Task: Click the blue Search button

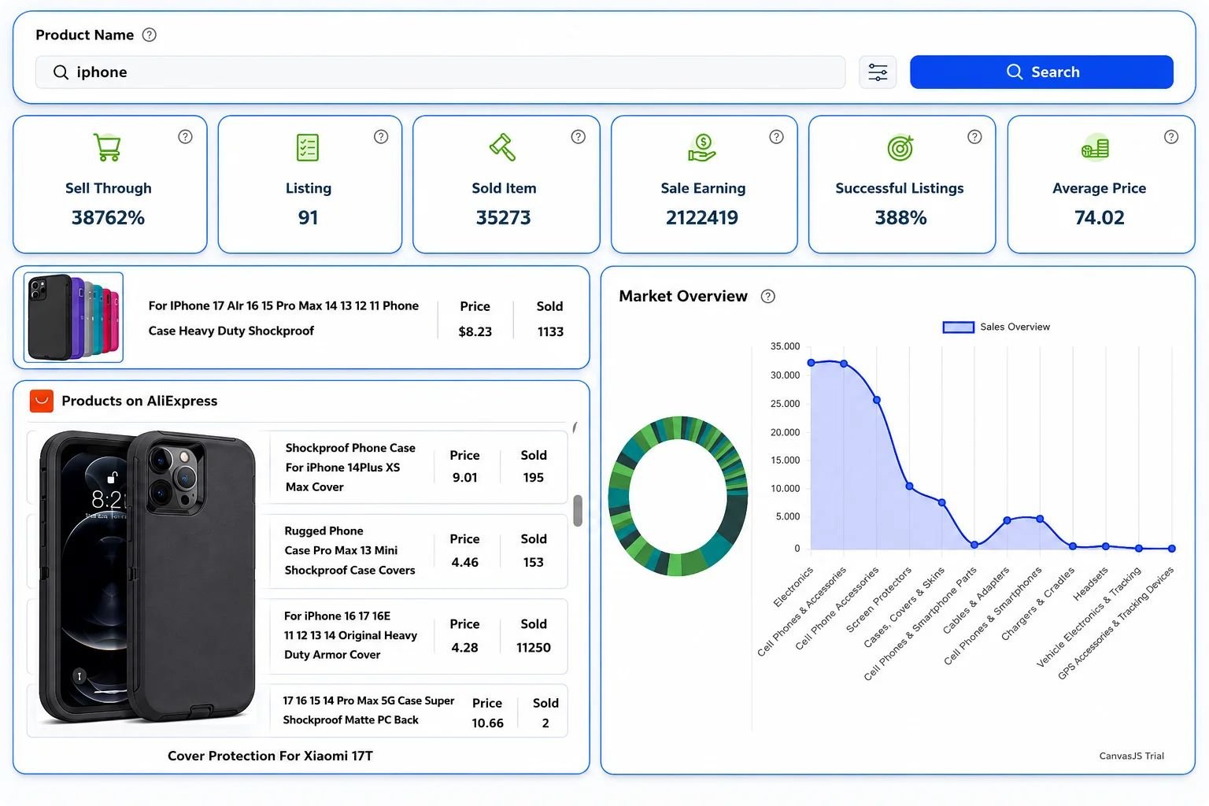Action: tap(1041, 72)
